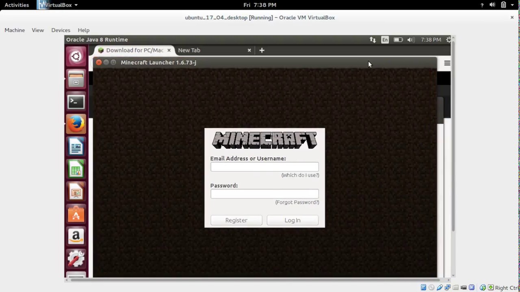Viewport: 520px width, 292px height.
Task: Expand the host system menu arrow
Action: click(x=513, y=5)
